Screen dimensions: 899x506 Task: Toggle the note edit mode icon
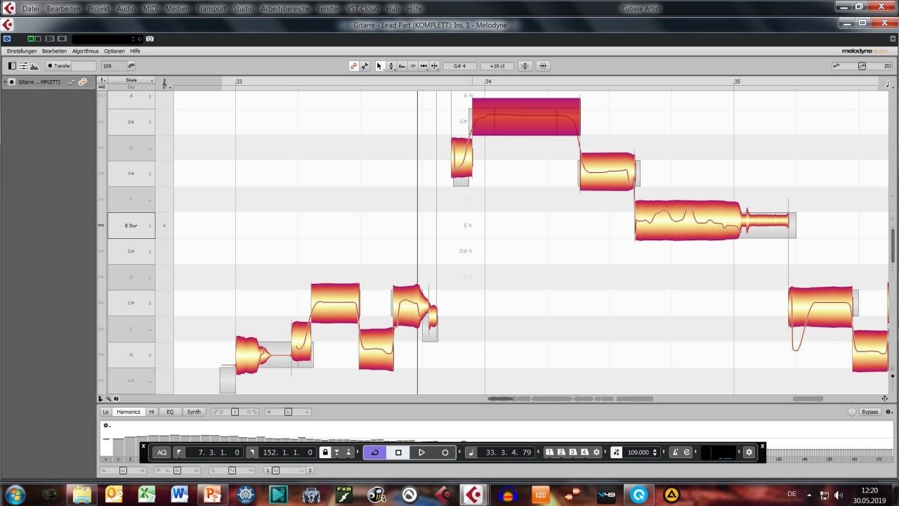tap(354, 66)
